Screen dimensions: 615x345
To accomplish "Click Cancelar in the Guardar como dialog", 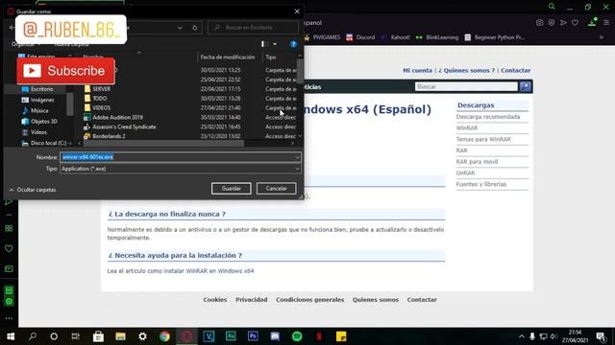I will pyautogui.click(x=276, y=189).
